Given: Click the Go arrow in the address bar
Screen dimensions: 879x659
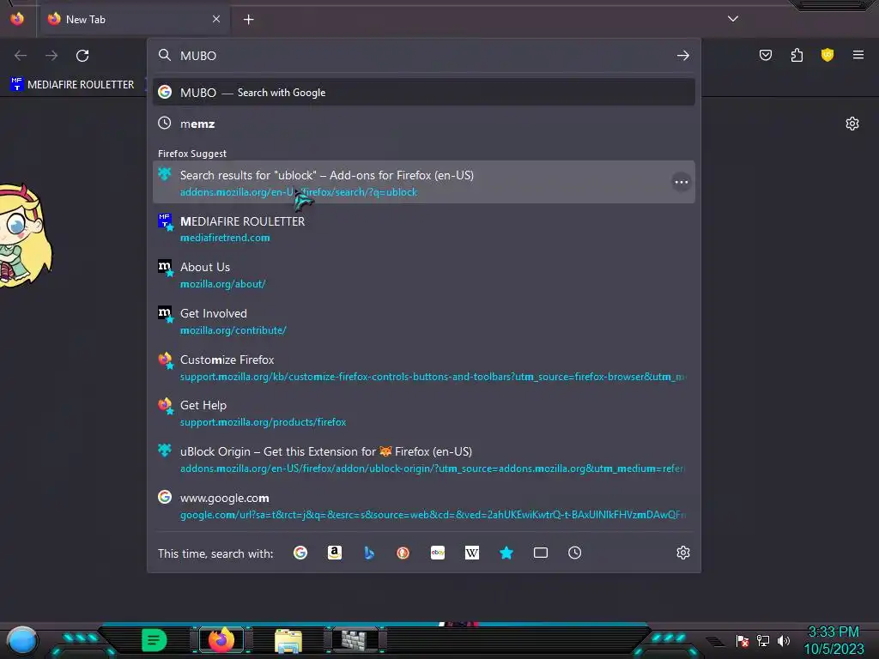Looking at the screenshot, I should [682, 56].
